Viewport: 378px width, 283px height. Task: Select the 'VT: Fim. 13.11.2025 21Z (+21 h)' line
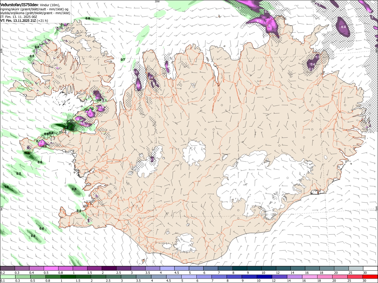click(24, 21)
